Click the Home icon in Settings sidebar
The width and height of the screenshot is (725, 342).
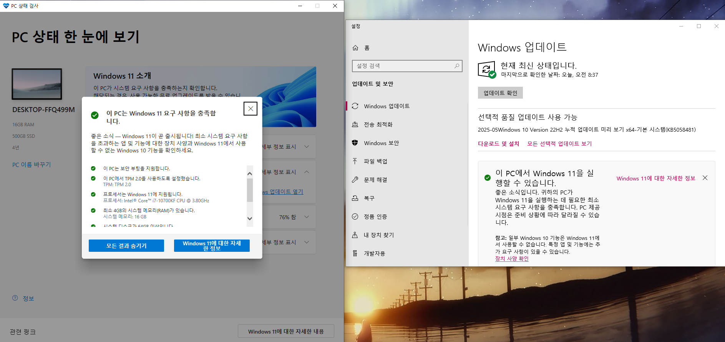[x=355, y=48]
